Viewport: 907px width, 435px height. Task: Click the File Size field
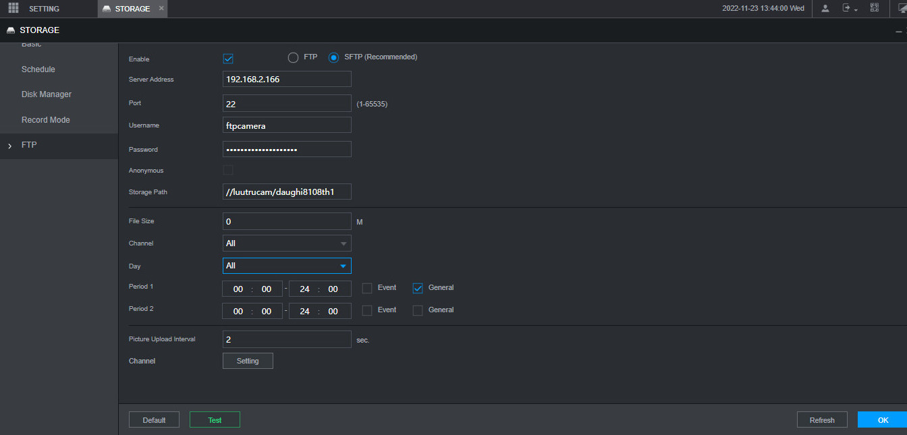287,221
